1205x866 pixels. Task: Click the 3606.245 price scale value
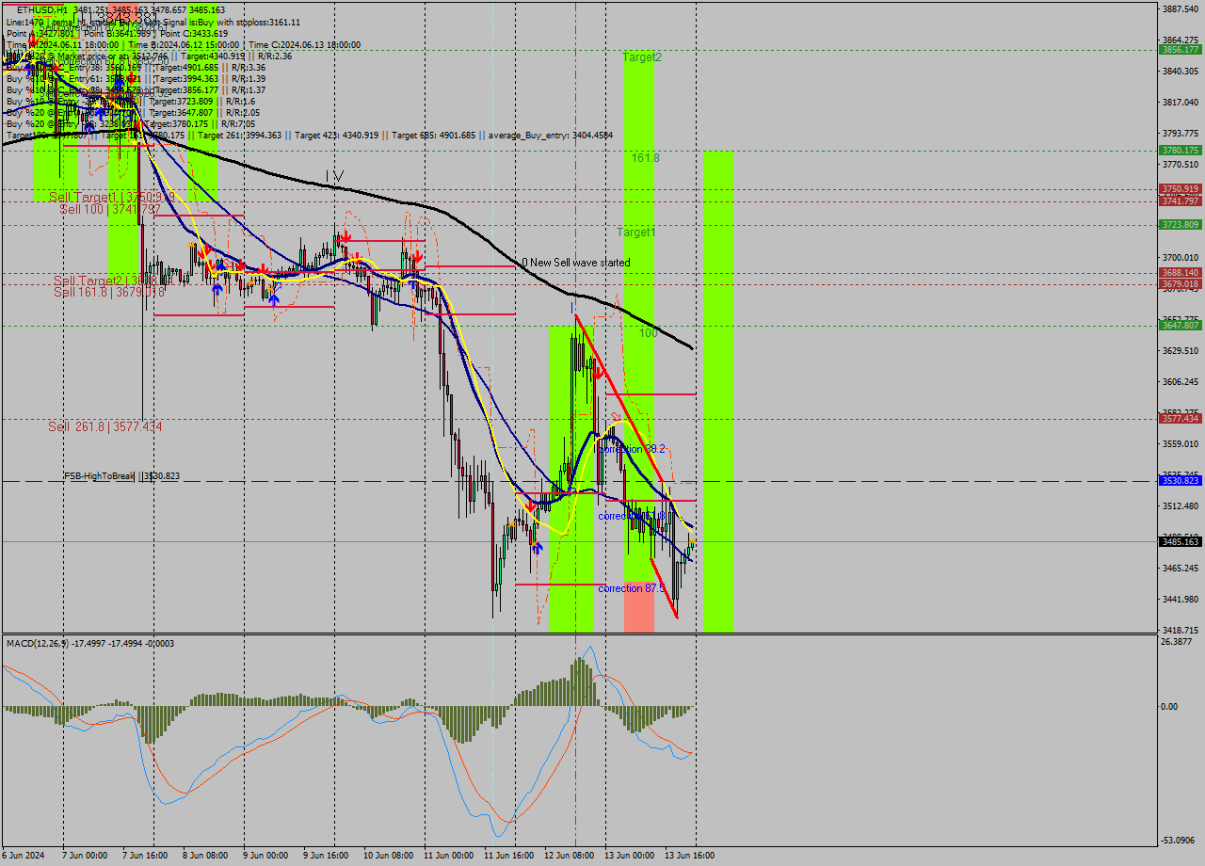tap(1181, 381)
